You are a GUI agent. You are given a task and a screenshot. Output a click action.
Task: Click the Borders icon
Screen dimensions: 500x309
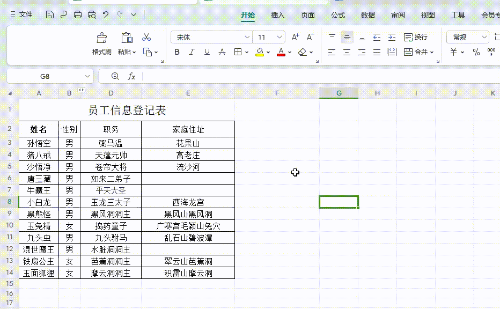238,52
